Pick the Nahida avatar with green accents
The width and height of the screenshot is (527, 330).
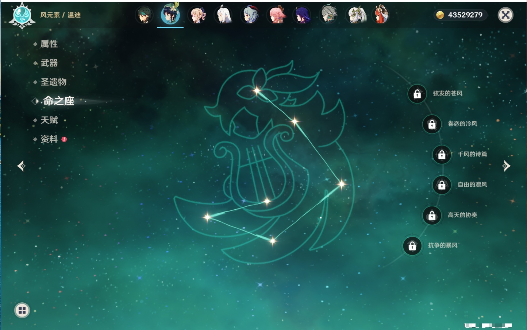coord(355,15)
